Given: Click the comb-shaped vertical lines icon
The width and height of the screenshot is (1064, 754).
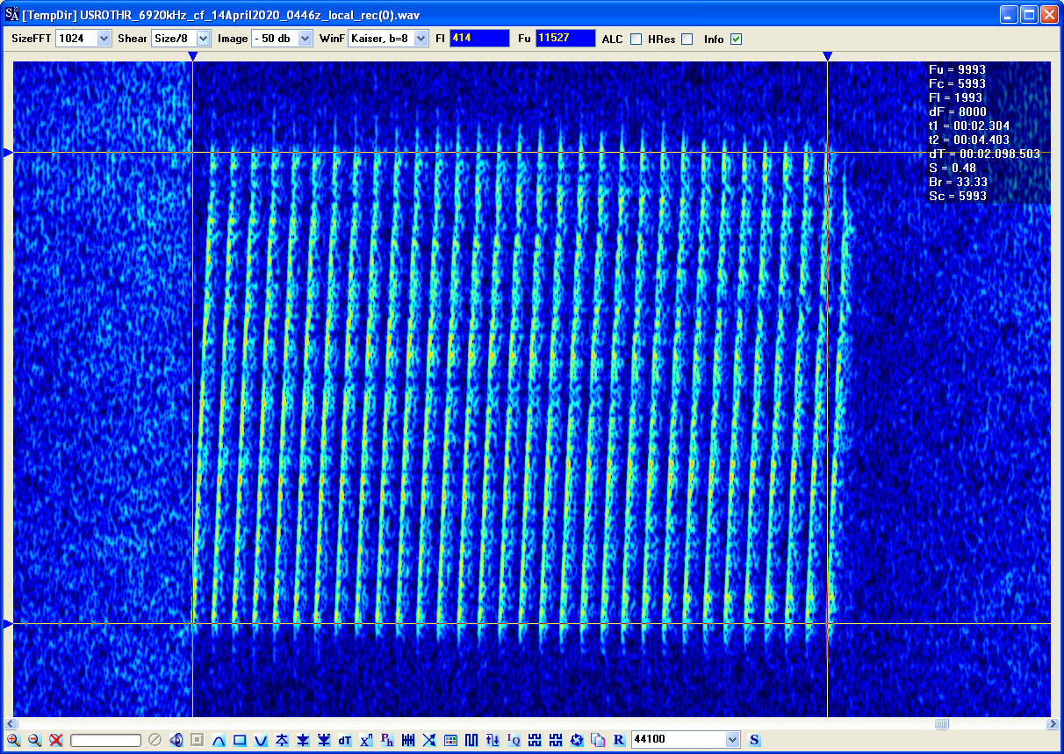Looking at the screenshot, I should coord(408,740).
